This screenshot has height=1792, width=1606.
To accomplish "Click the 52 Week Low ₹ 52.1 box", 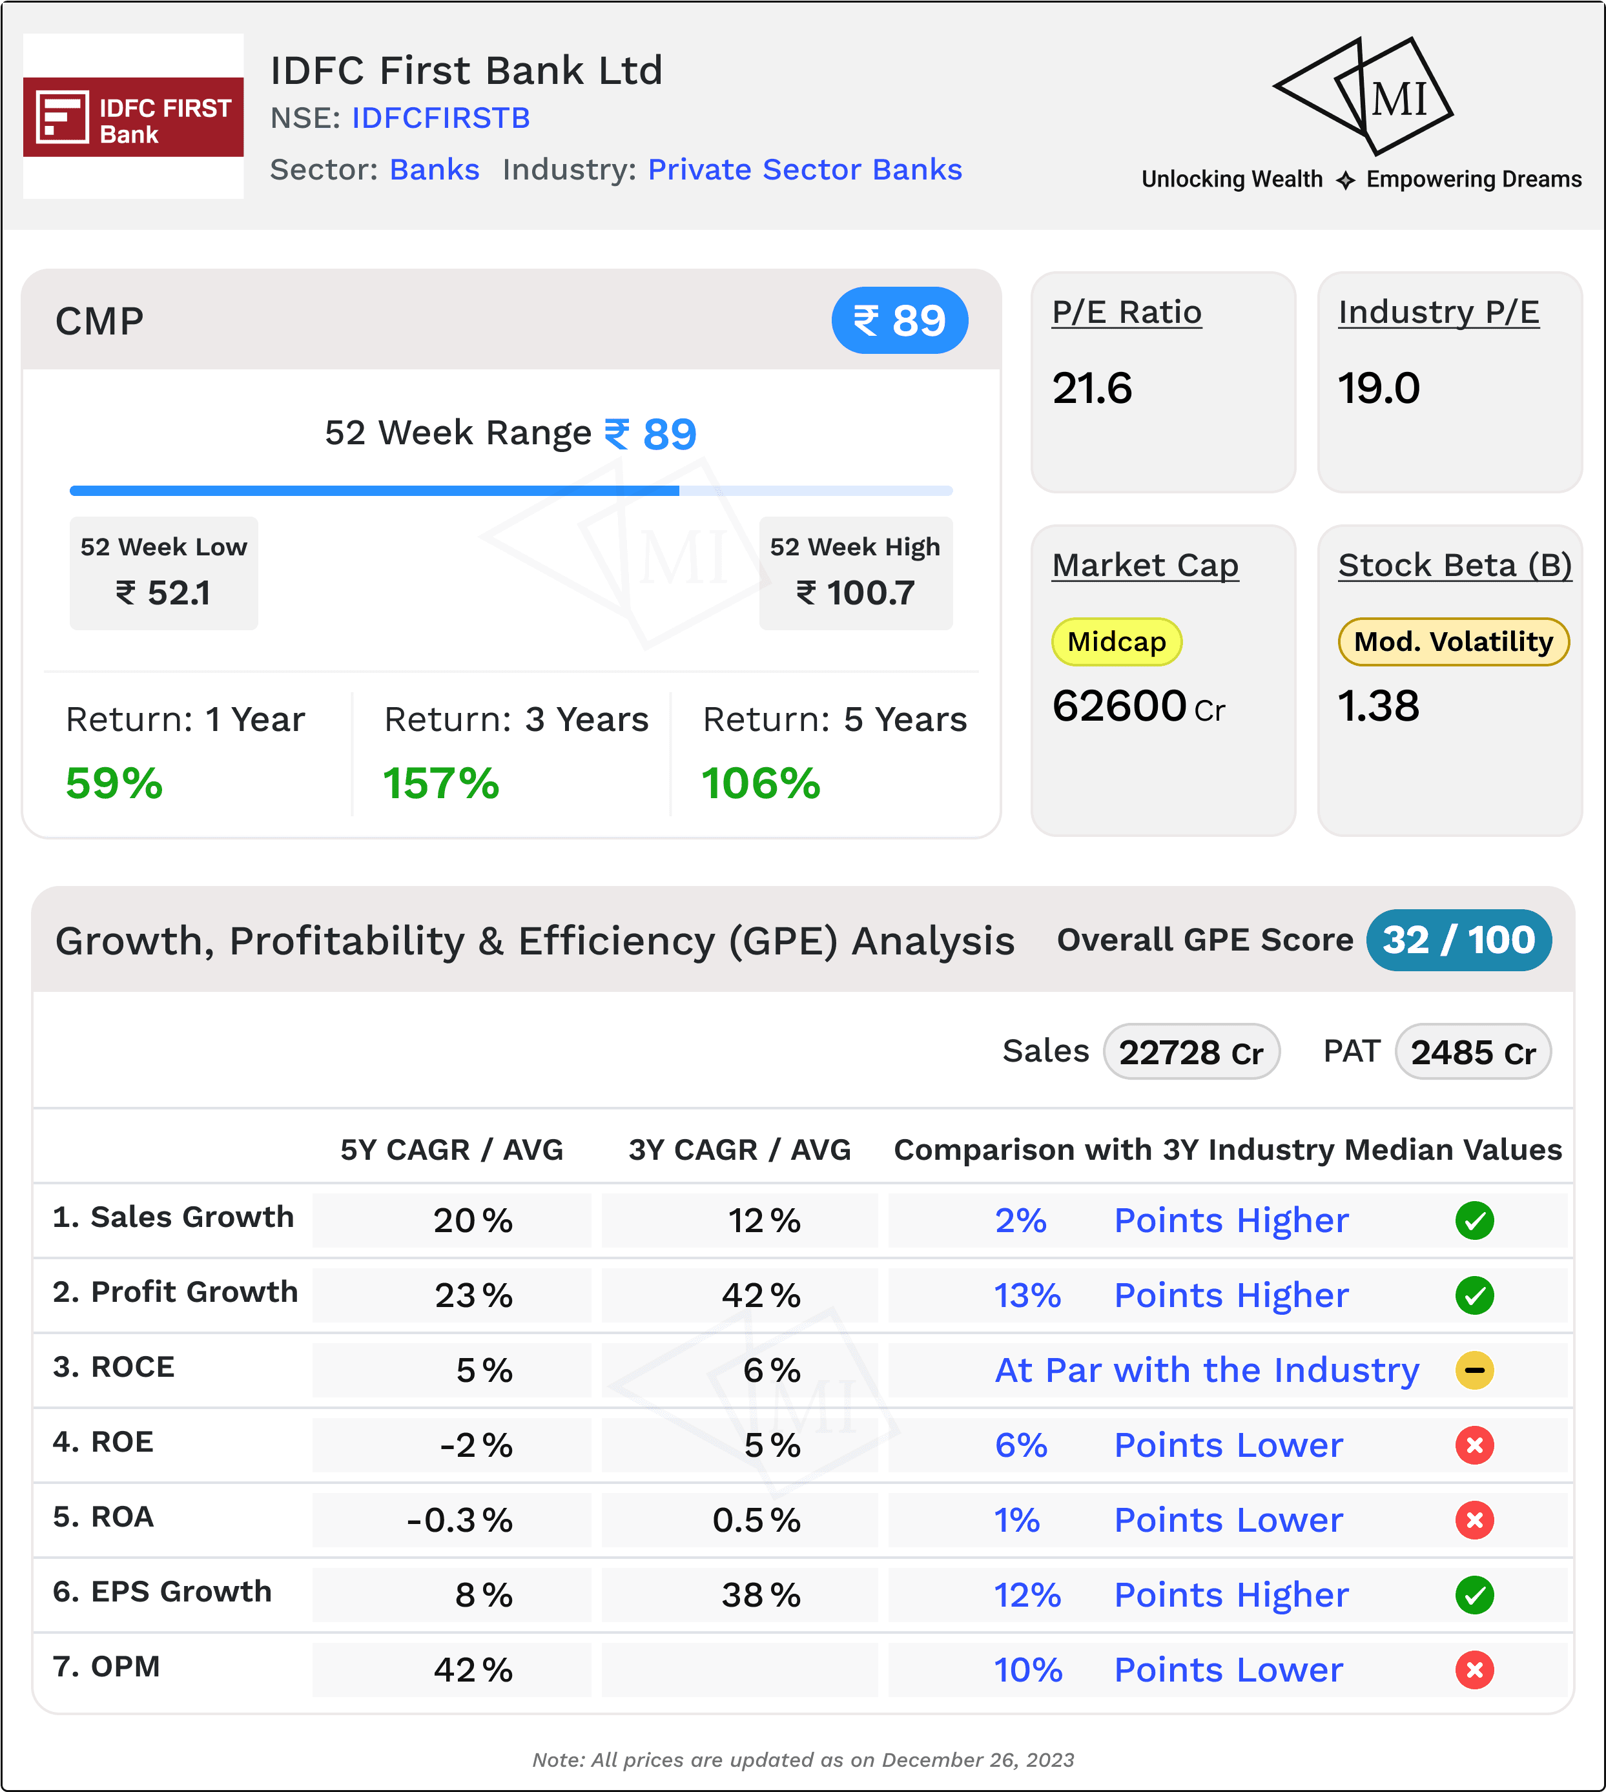I will [164, 573].
